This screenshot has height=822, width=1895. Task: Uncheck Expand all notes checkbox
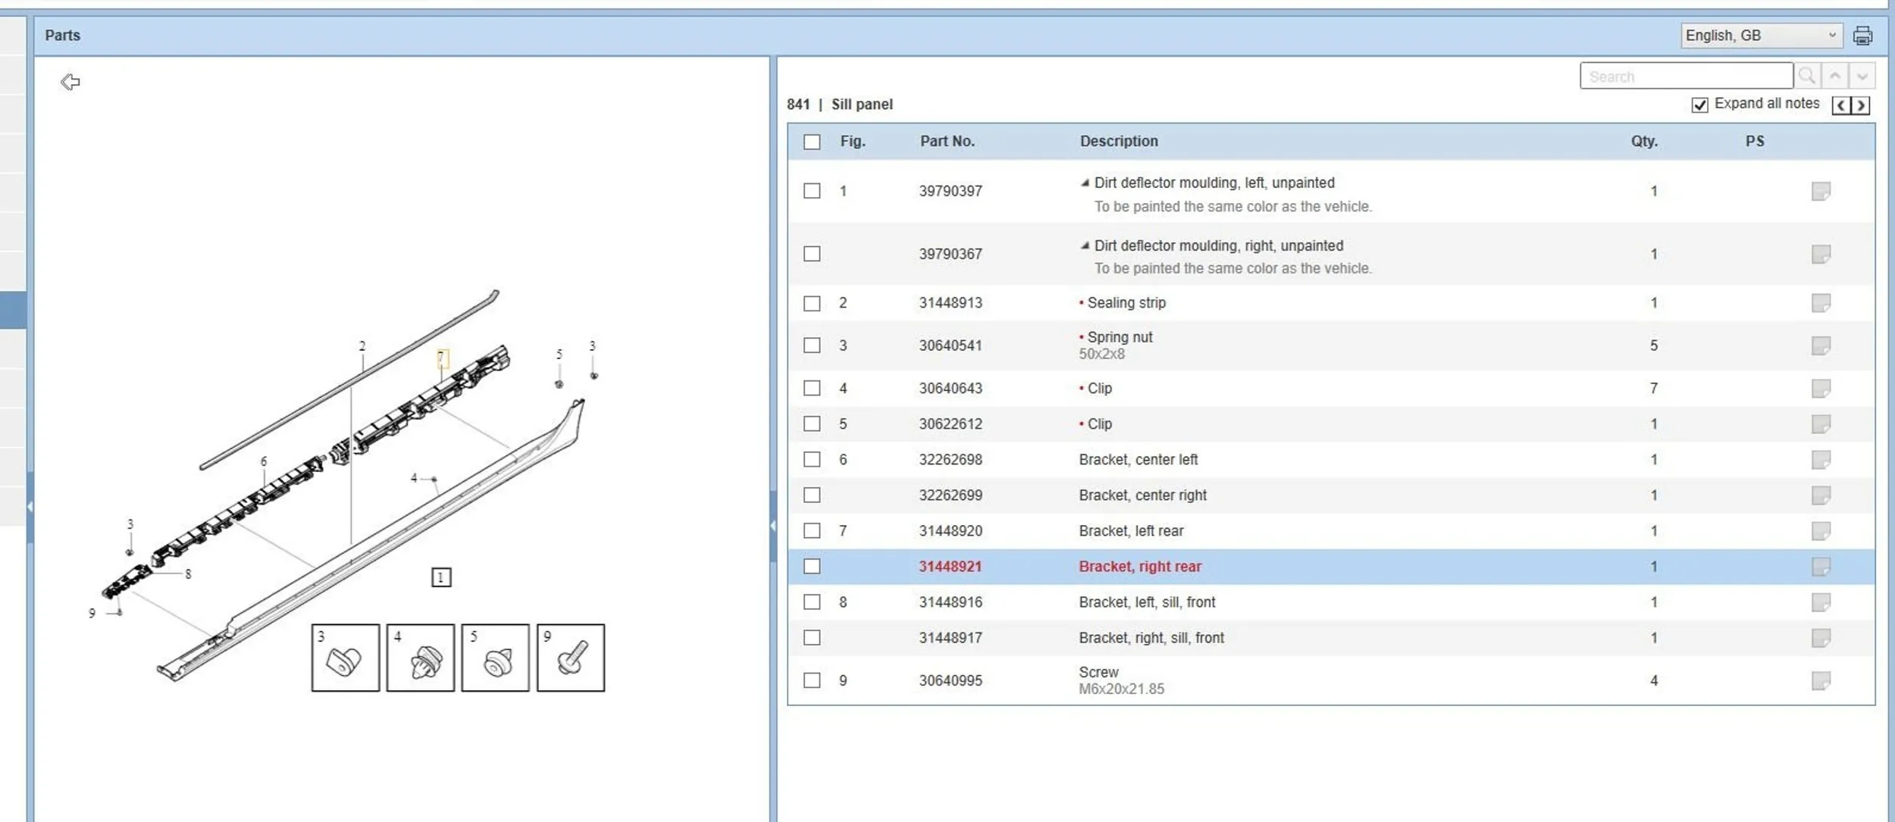pos(1699,105)
